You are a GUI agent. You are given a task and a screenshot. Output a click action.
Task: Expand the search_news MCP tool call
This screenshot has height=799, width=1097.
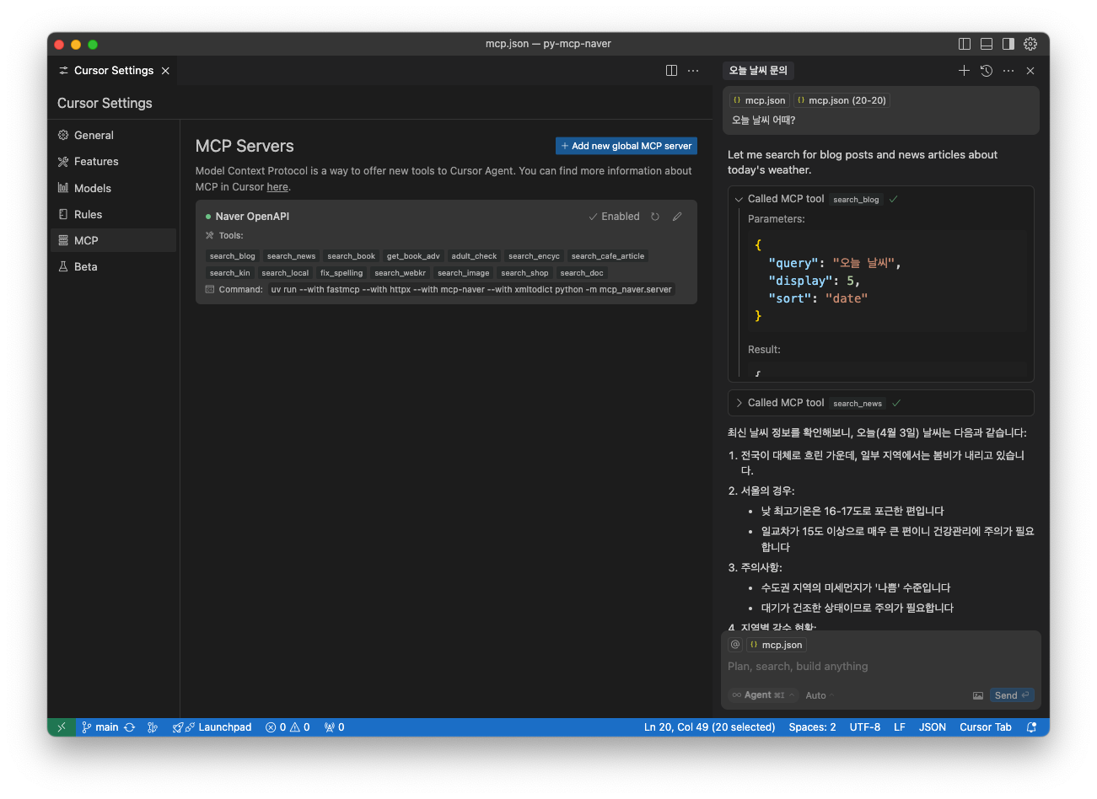(739, 403)
